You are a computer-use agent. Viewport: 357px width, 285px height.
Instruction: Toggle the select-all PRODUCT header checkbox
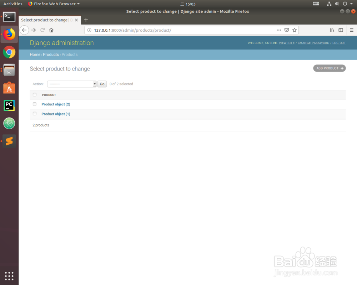pos(35,94)
